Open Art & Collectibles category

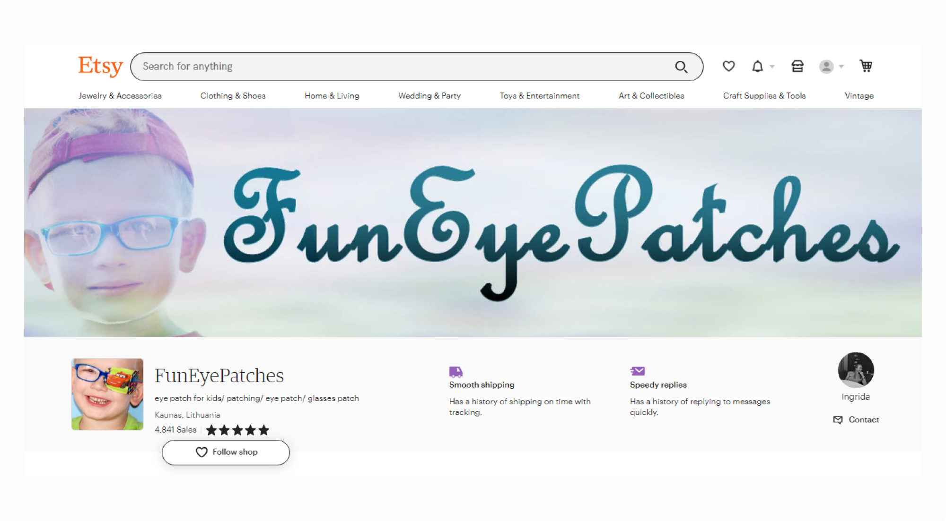pyautogui.click(x=651, y=96)
